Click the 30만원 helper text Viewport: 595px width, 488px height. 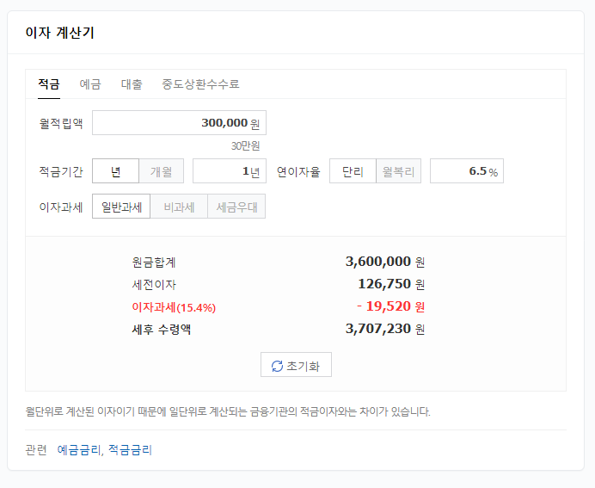tap(246, 145)
